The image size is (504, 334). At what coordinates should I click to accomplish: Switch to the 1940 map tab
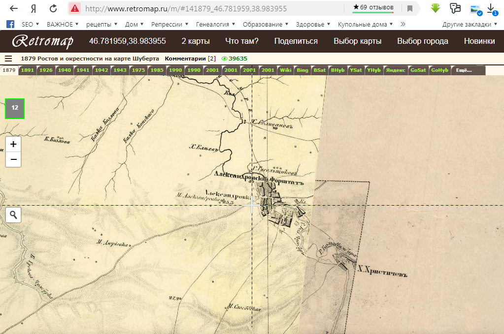click(64, 70)
